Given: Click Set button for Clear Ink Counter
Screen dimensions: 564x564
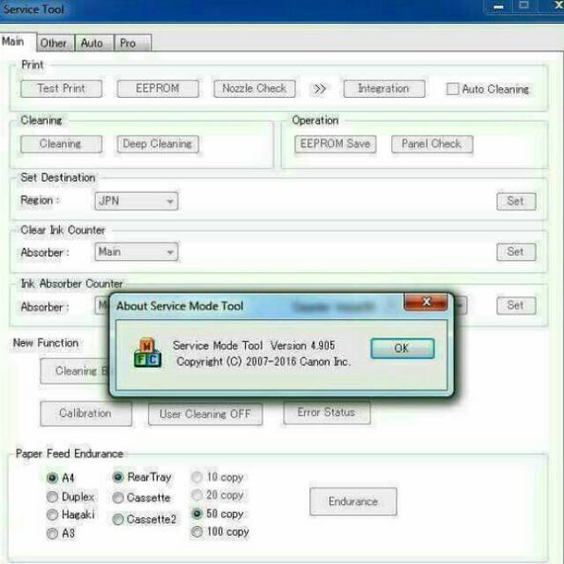Looking at the screenshot, I should click(x=516, y=252).
